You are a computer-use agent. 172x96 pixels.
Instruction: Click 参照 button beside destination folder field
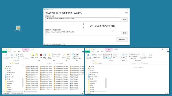[x=124, y=33]
